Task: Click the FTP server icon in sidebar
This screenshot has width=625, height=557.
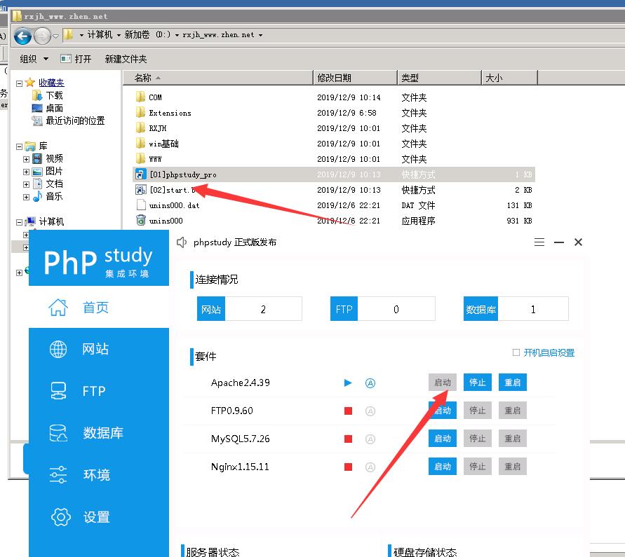Action: pyautogui.click(x=58, y=391)
